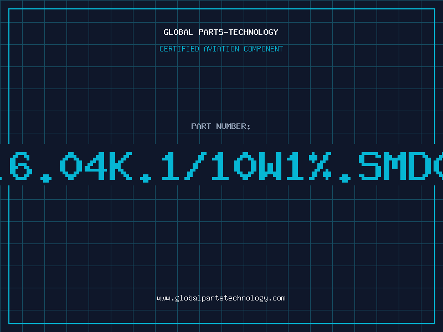Select the CERTIFIED AVIATION COMPONENT subtitle
Viewport: 443px width, 332px height.
pyautogui.click(x=221, y=49)
